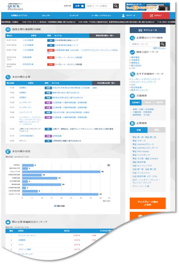The height and width of the screenshot is (264, 179).
Task: Open 増収増益 keyword link
Action: click(135, 57)
